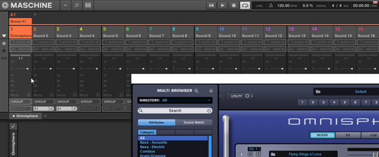Open the S1 MIDI out selector of Sound 2
Screen dimensions: 379x157
pos(44,109)
